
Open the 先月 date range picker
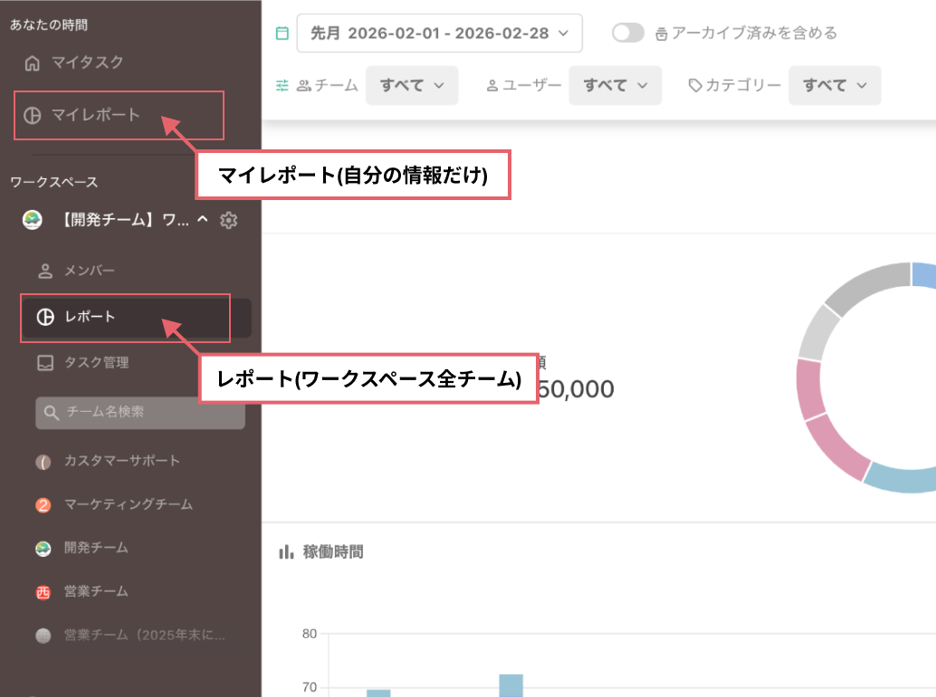tap(439, 33)
